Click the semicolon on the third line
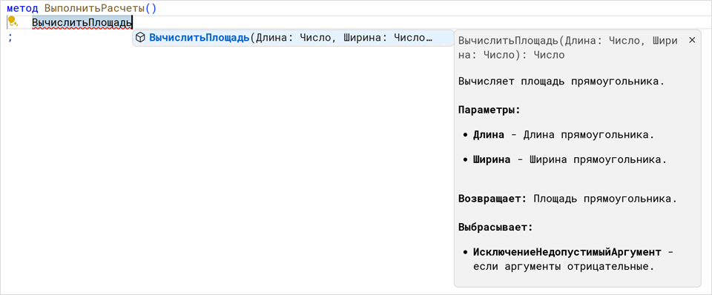 (x=10, y=38)
